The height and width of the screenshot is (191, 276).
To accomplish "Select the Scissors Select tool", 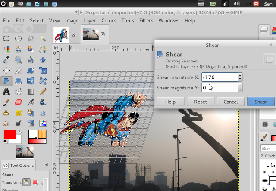I will click(18, 49).
